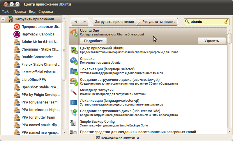The image size is (233, 141).
Task: Click the Double Commander source icon
Action: coord(17,57)
